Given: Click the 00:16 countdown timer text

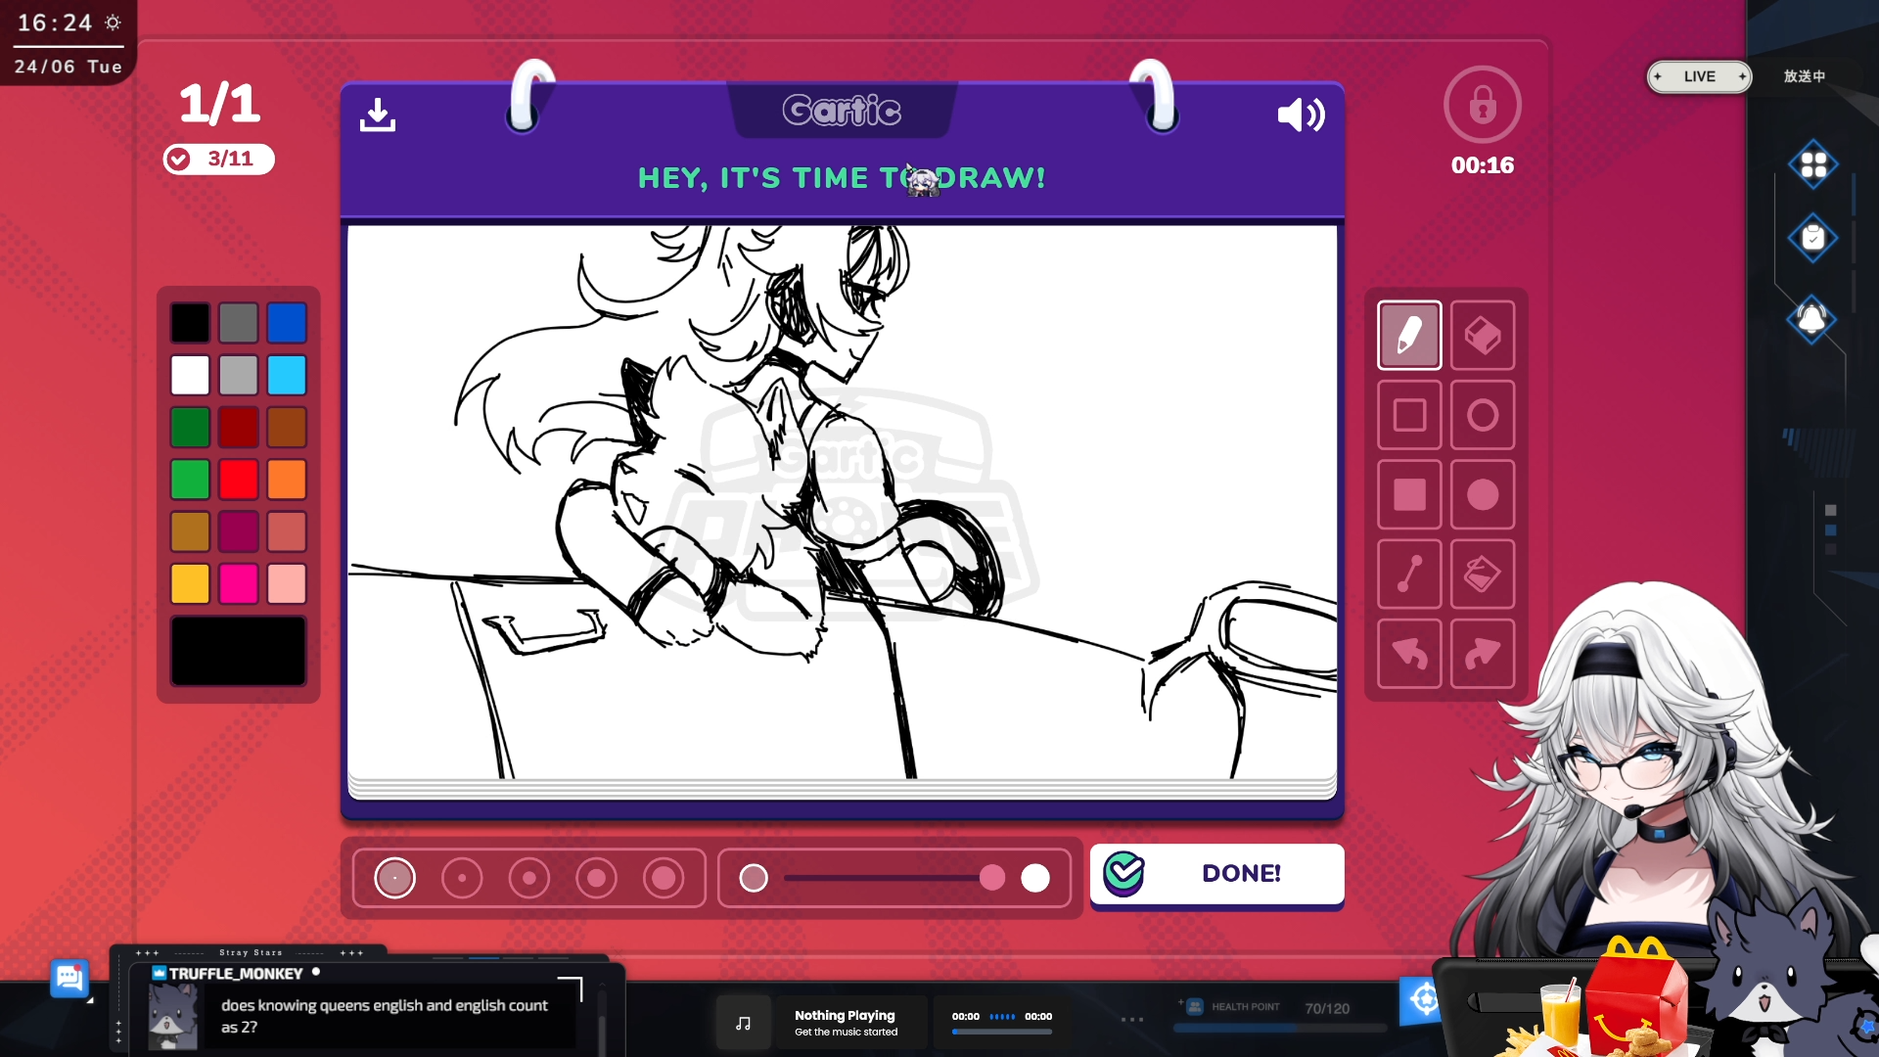Looking at the screenshot, I should [x=1483, y=165].
